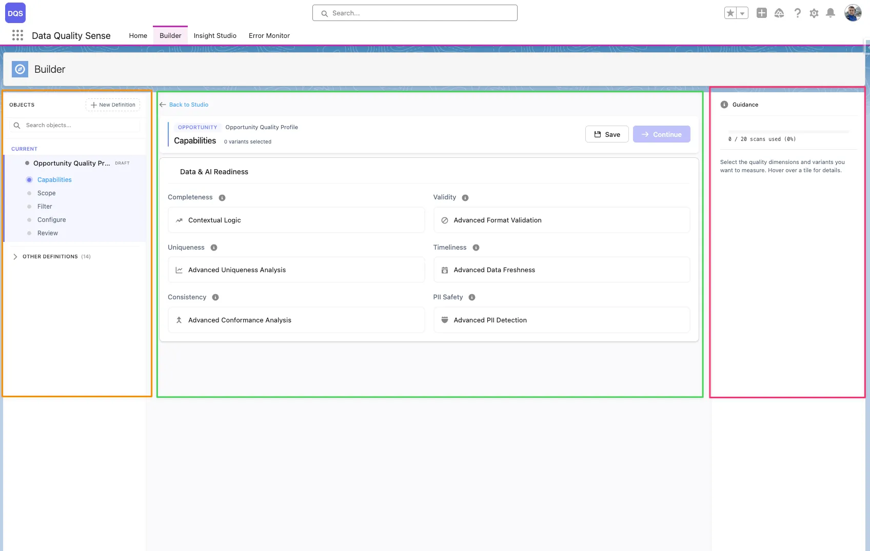Screen dimensions: 870x551
Task: Click the Builder compass icon in the header
Action: tap(19, 69)
